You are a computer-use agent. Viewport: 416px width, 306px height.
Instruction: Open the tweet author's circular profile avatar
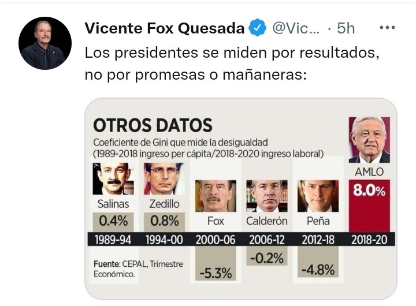click(45, 43)
